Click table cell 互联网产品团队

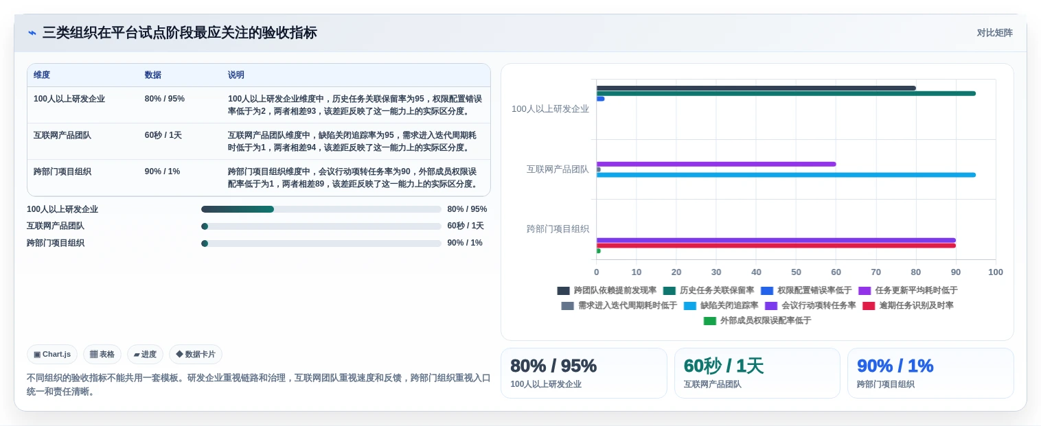62,135
